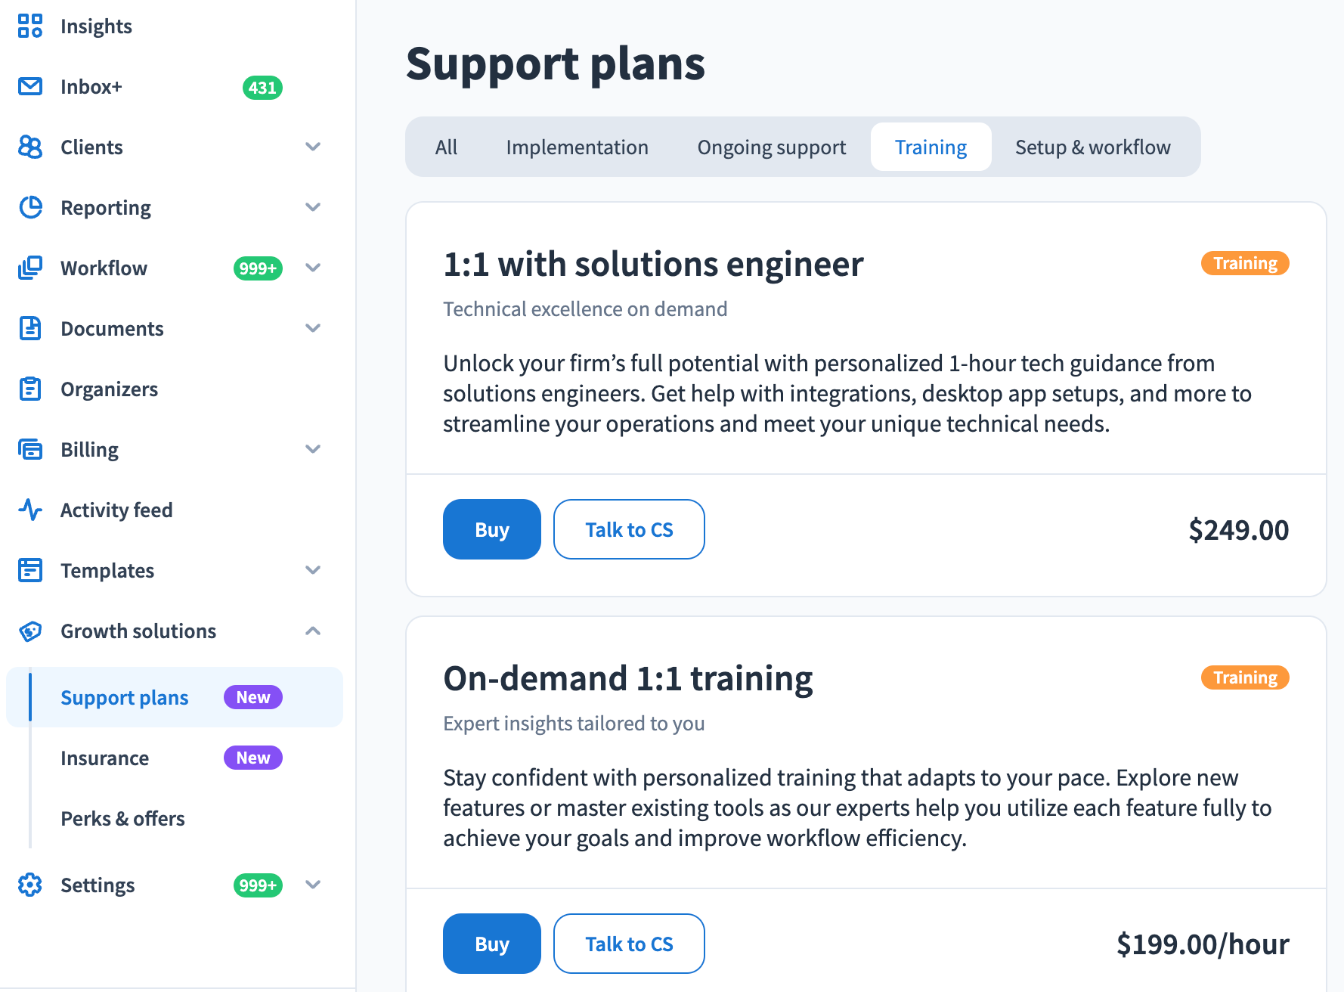Talk to CS about On-demand 1:1 training
The width and height of the screenshot is (1344, 992).
click(x=629, y=944)
